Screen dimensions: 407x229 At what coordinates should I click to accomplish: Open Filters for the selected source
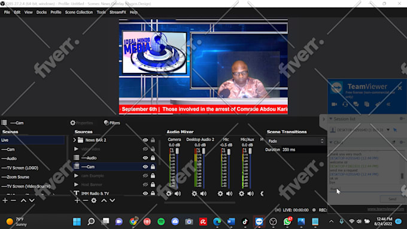pos(112,123)
